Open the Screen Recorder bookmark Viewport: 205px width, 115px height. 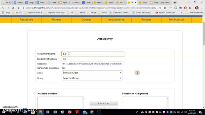point(143,12)
